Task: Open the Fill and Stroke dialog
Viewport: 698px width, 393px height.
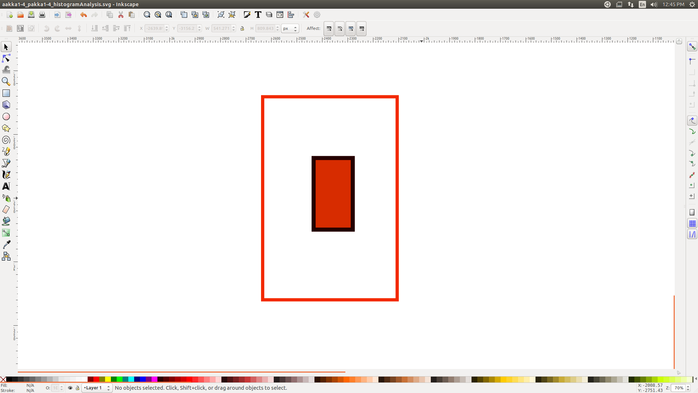Action: (247, 15)
